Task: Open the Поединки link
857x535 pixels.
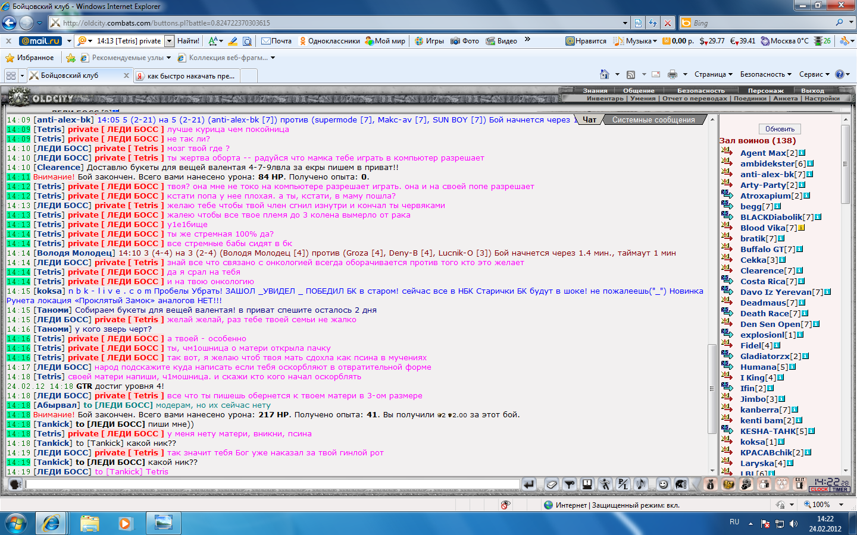Action: [x=750, y=99]
